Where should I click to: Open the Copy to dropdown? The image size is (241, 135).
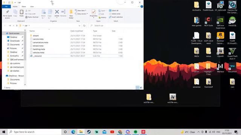pyautogui.click(x=49, y=14)
